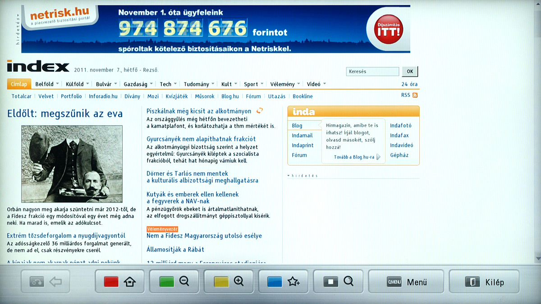The width and height of the screenshot is (541, 304).
Task: Open Mozi in the sub-navigation
Action: [x=153, y=96]
